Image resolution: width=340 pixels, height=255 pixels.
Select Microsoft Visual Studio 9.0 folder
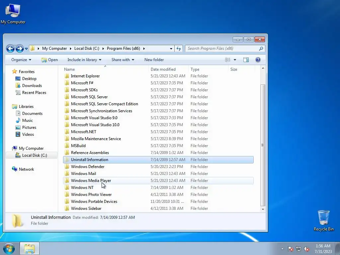pos(94,118)
